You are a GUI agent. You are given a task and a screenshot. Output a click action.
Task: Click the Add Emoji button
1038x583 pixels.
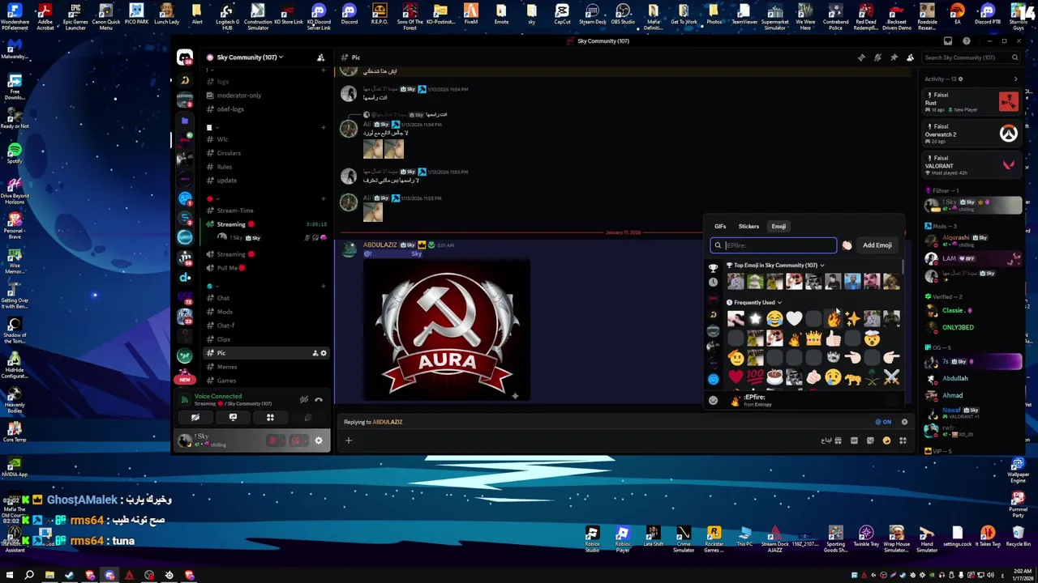(x=877, y=245)
